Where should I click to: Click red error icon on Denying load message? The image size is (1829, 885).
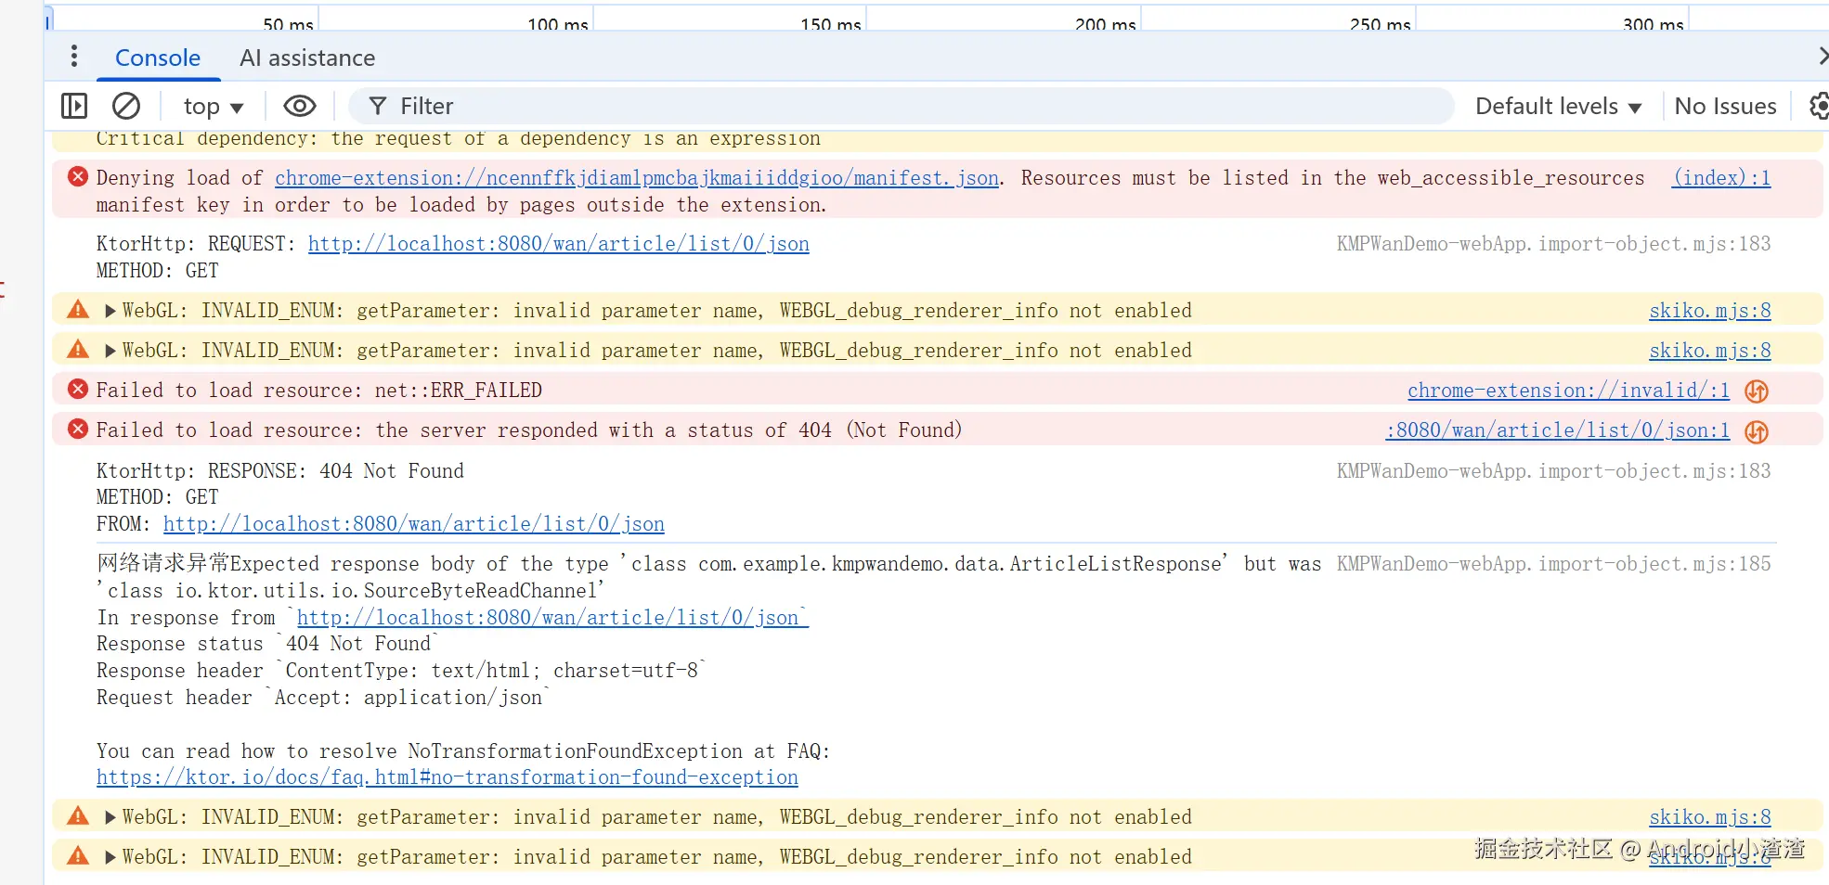pyautogui.click(x=78, y=176)
